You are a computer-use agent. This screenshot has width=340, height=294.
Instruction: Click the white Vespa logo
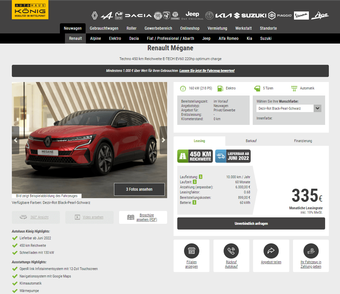point(301,16)
